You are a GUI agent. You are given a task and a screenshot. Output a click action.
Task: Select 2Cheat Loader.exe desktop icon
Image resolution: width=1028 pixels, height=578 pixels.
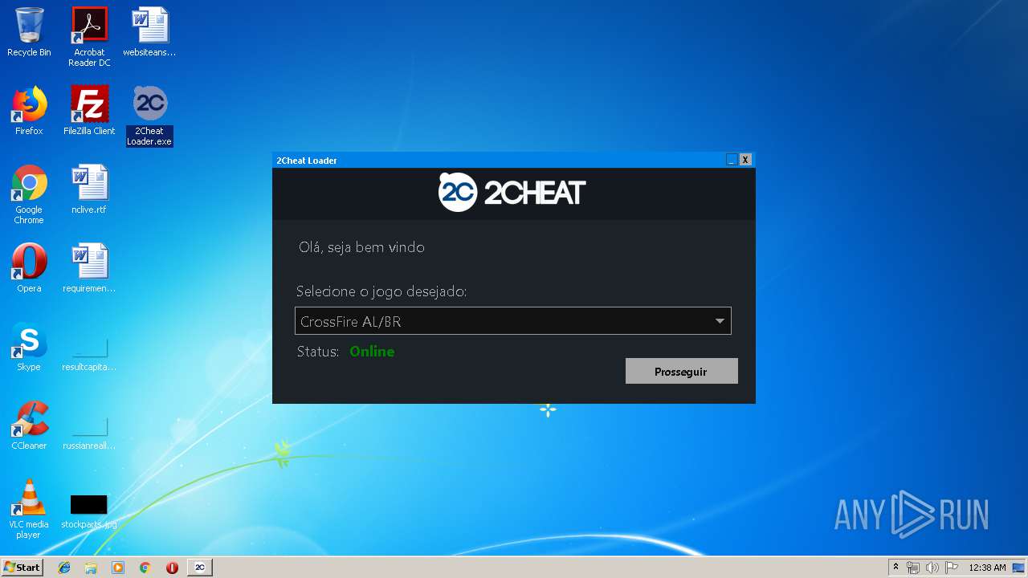pos(149,116)
